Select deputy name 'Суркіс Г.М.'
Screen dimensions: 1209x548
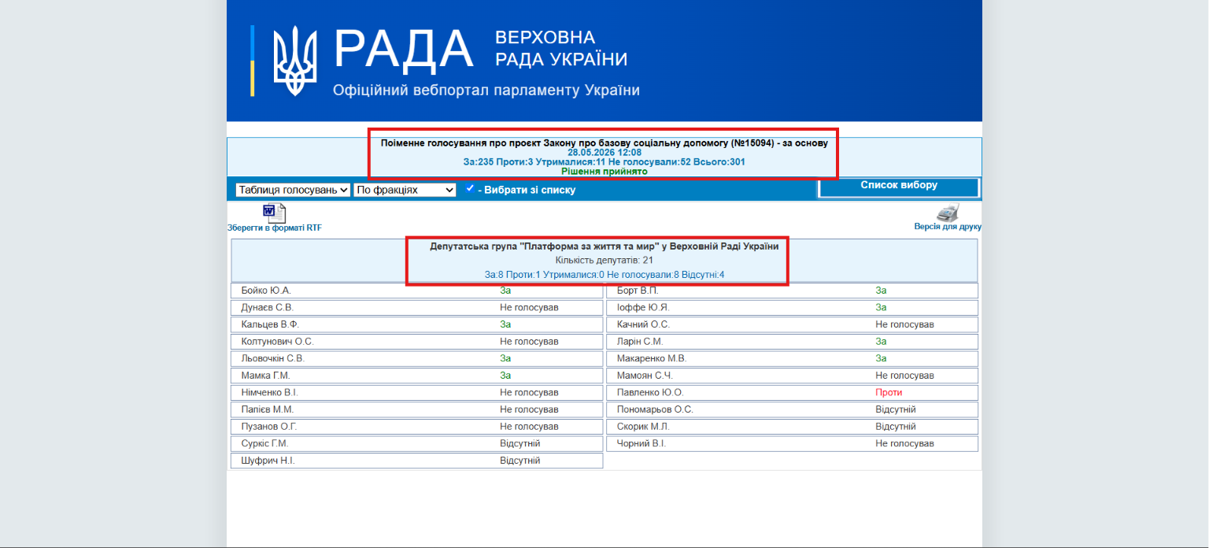click(264, 443)
